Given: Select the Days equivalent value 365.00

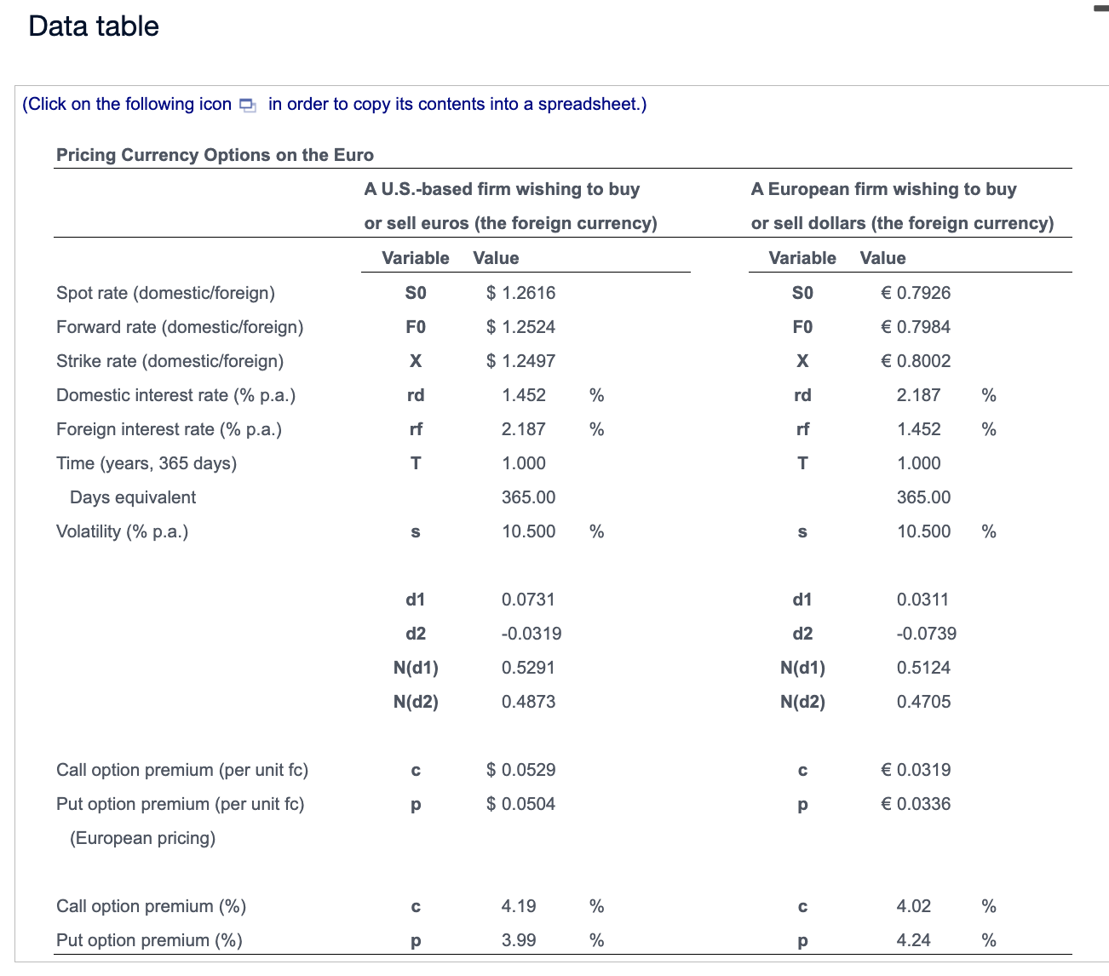Looking at the screenshot, I should click(x=528, y=497).
